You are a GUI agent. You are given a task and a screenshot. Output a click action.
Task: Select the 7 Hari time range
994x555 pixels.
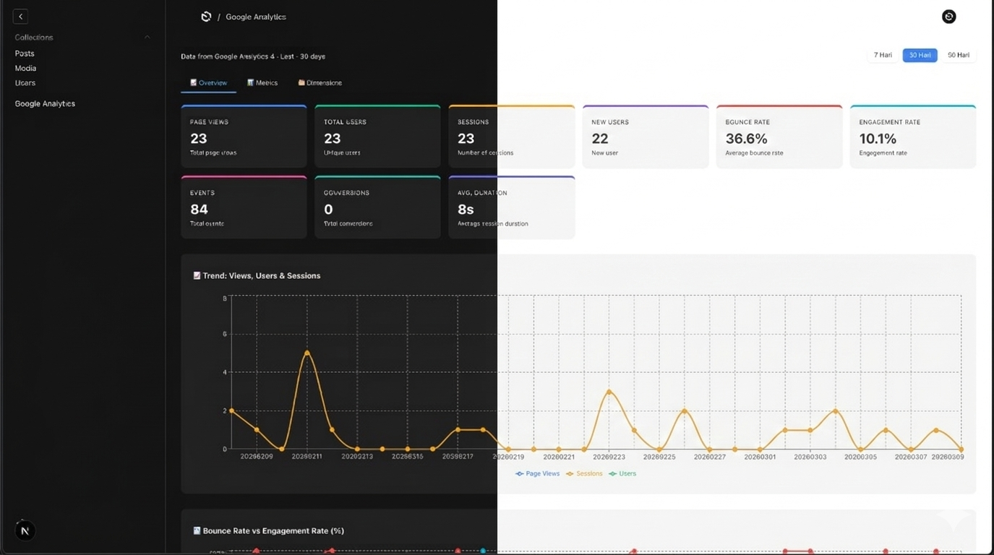[882, 54]
